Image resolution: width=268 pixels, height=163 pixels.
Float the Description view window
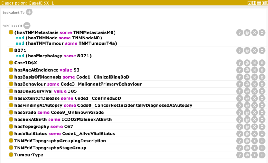[x=264, y=3]
